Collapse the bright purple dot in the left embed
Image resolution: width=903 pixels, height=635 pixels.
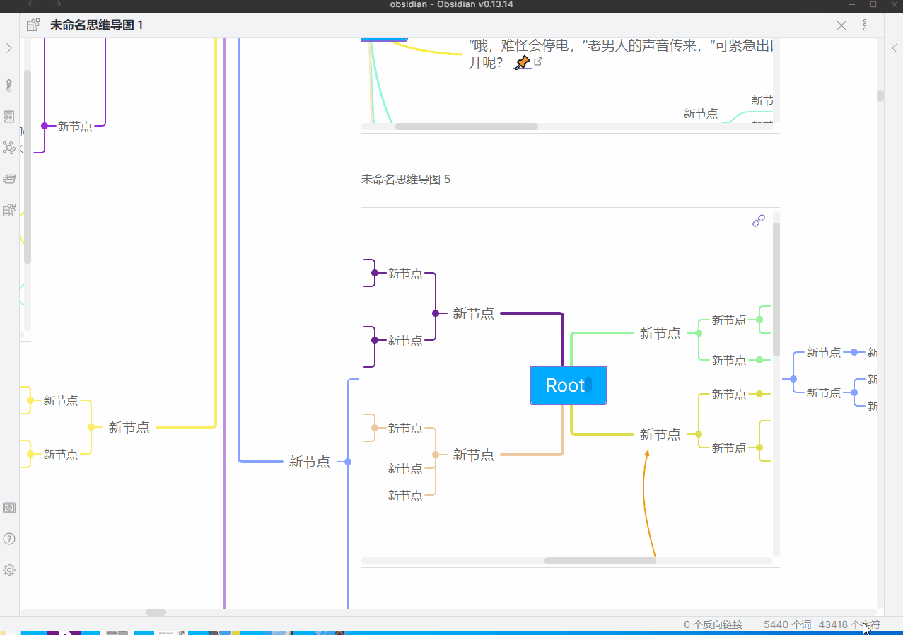pos(45,126)
